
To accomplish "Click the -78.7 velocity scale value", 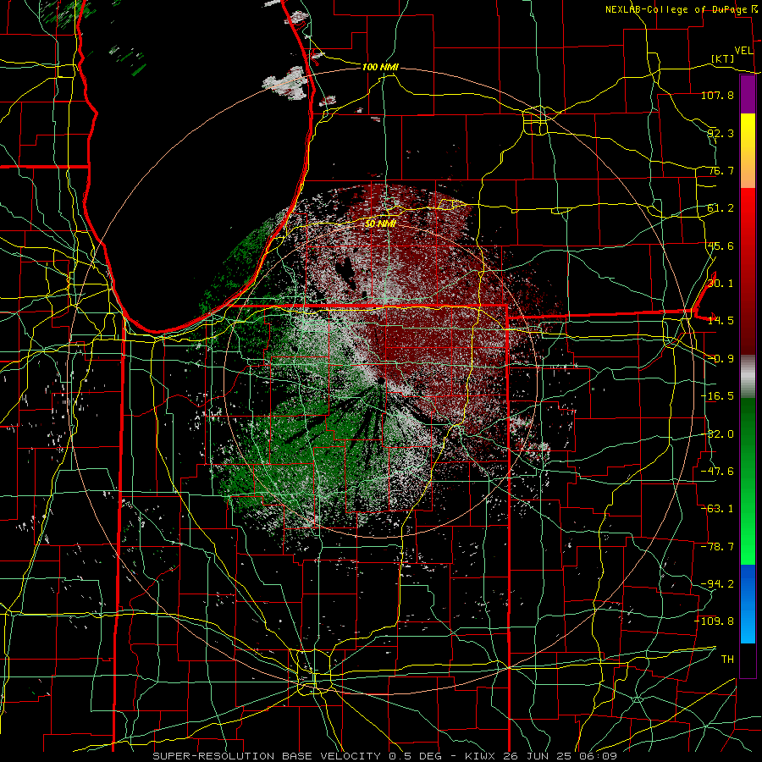I will pos(717,547).
